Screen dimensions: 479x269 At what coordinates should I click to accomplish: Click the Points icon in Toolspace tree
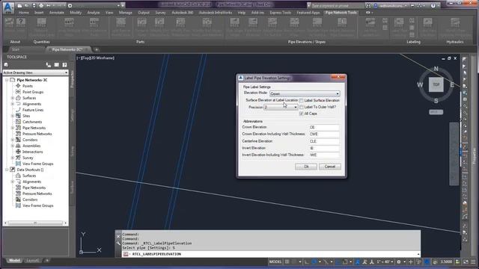(18, 86)
